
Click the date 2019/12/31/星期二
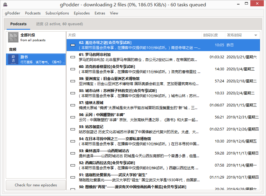pos(243,117)
